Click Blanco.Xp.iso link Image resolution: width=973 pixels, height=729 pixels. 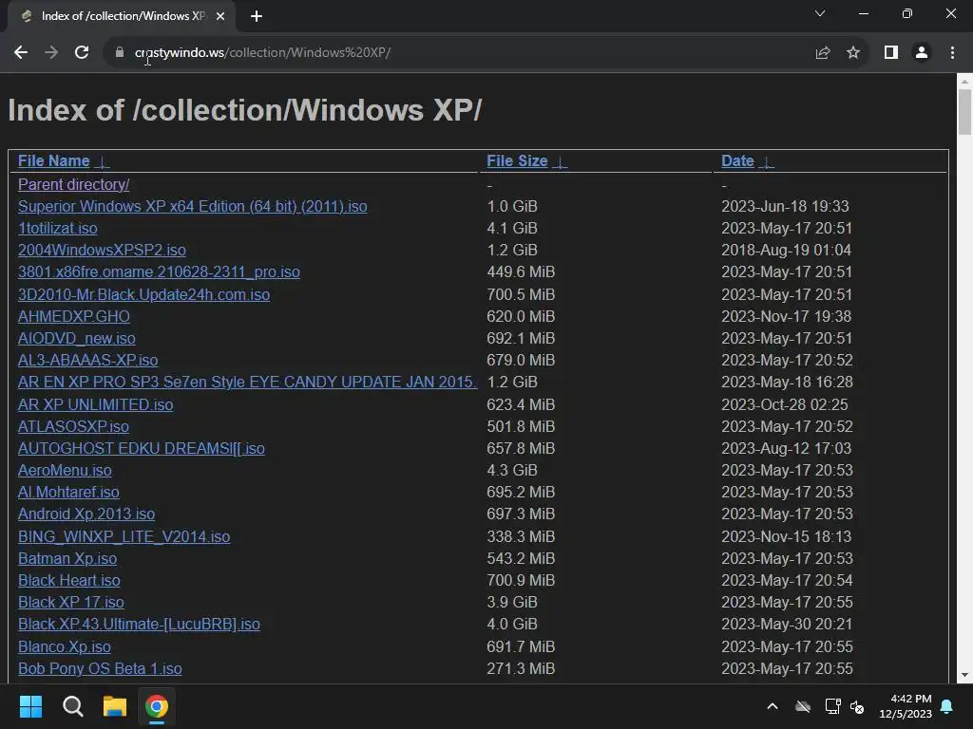[x=65, y=647]
